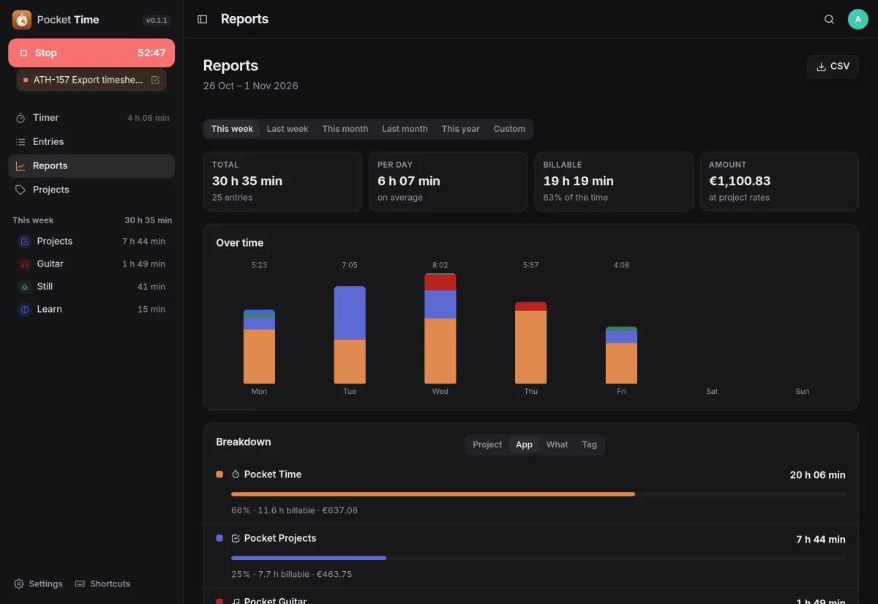
Task: Click the checkbox icon beside Pocket Projects breakdown
Action: pos(236,538)
